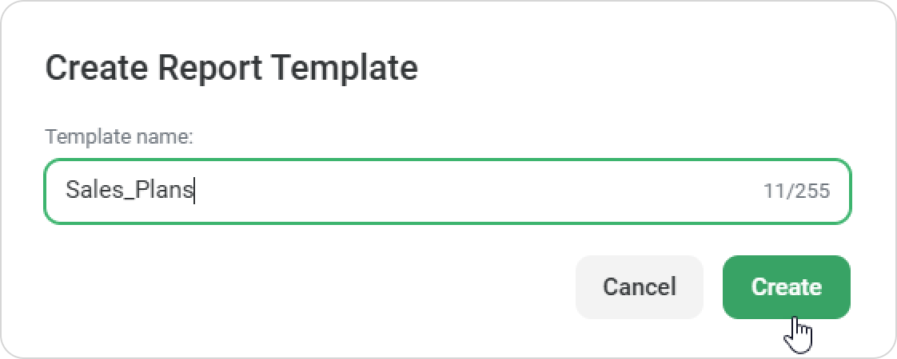
Task: Focus the Template name input field
Action: [448, 191]
